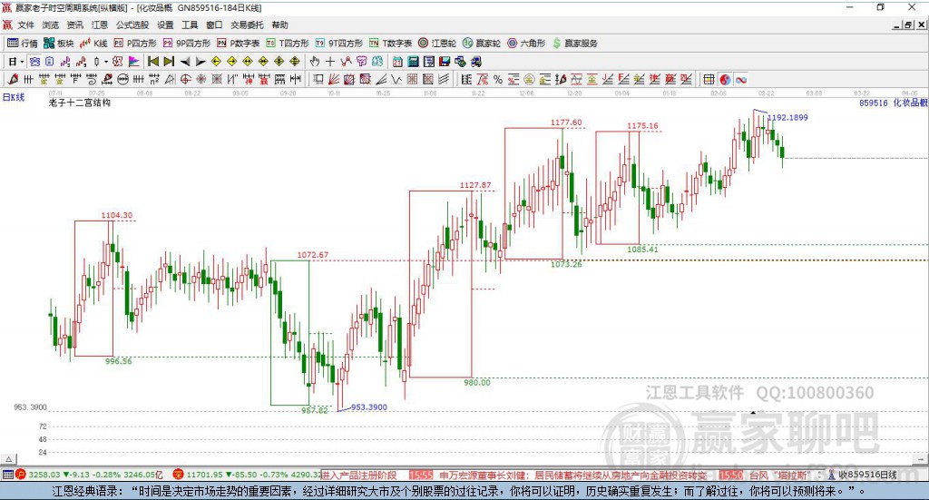Image resolution: width=929 pixels, height=500 pixels.
Task: Click the black triangle marker below chart
Action: (x=751, y=414)
